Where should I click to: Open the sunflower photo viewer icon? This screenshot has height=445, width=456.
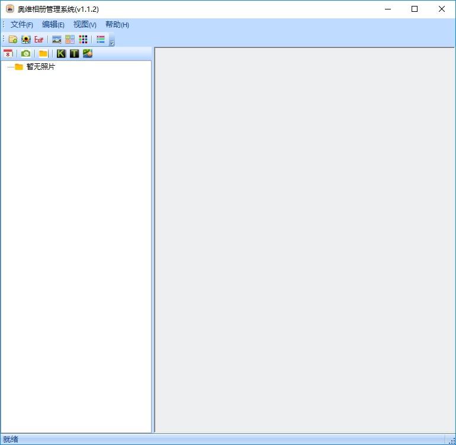(26, 39)
